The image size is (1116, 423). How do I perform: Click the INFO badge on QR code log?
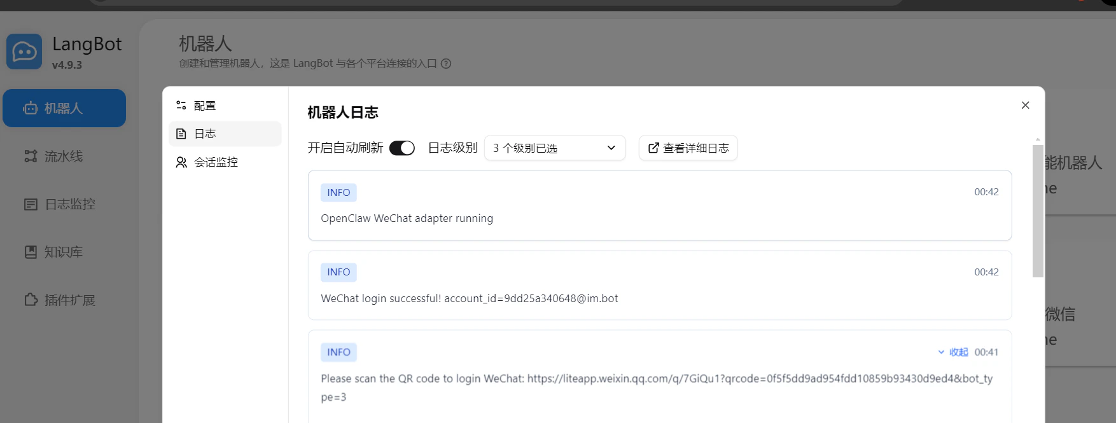tap(338, 352)
